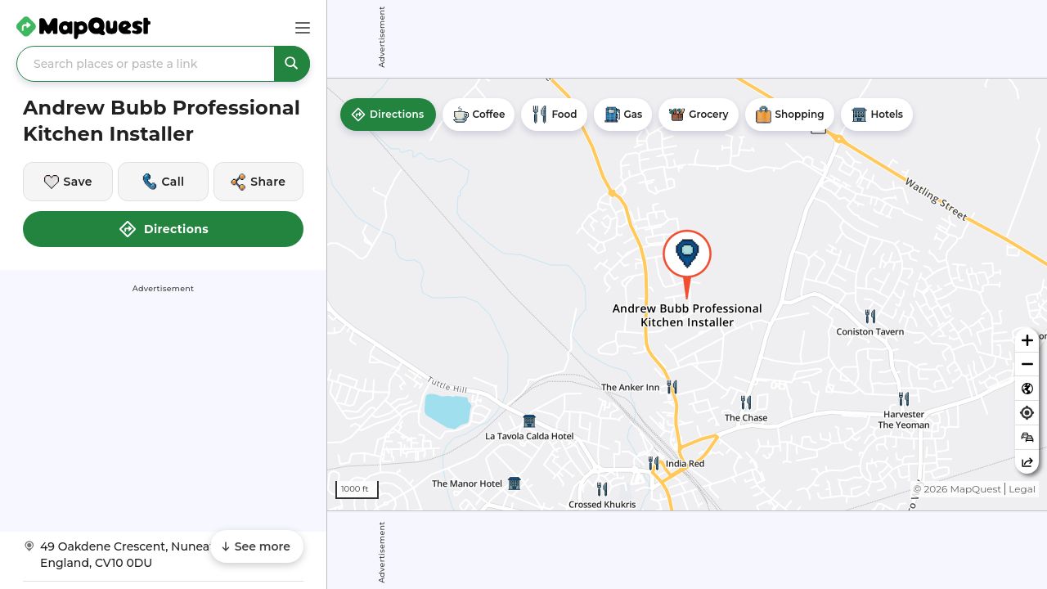Save this place with the heart button

[68, 182]
